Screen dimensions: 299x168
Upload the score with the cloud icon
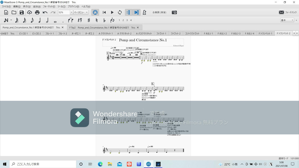click(29, 12)
